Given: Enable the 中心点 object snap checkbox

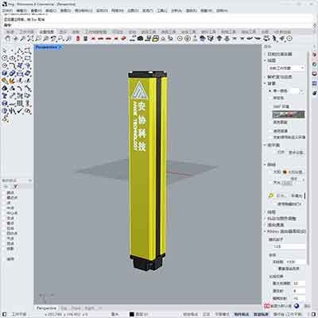Looking at the screenshot, I should point(4,213).
